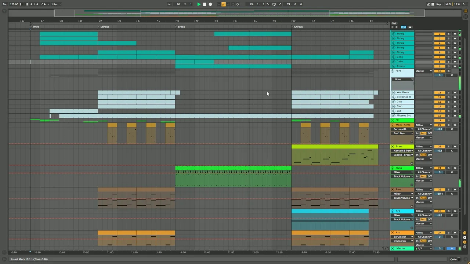Fold the Main Theme track
The height and width of the screenshot is (264, 470).
[x=393, y=125]
